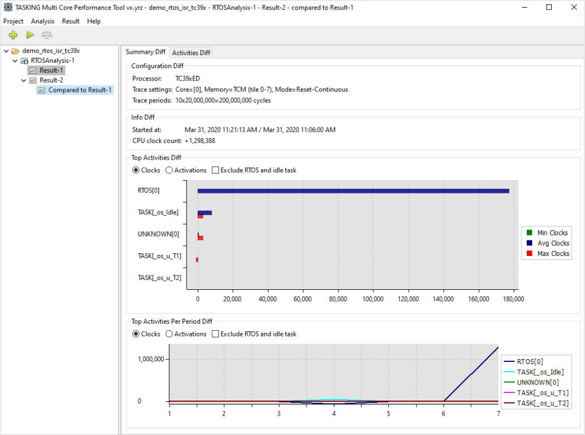
Task: Click the balance scale compare icon
Action: 47,35
